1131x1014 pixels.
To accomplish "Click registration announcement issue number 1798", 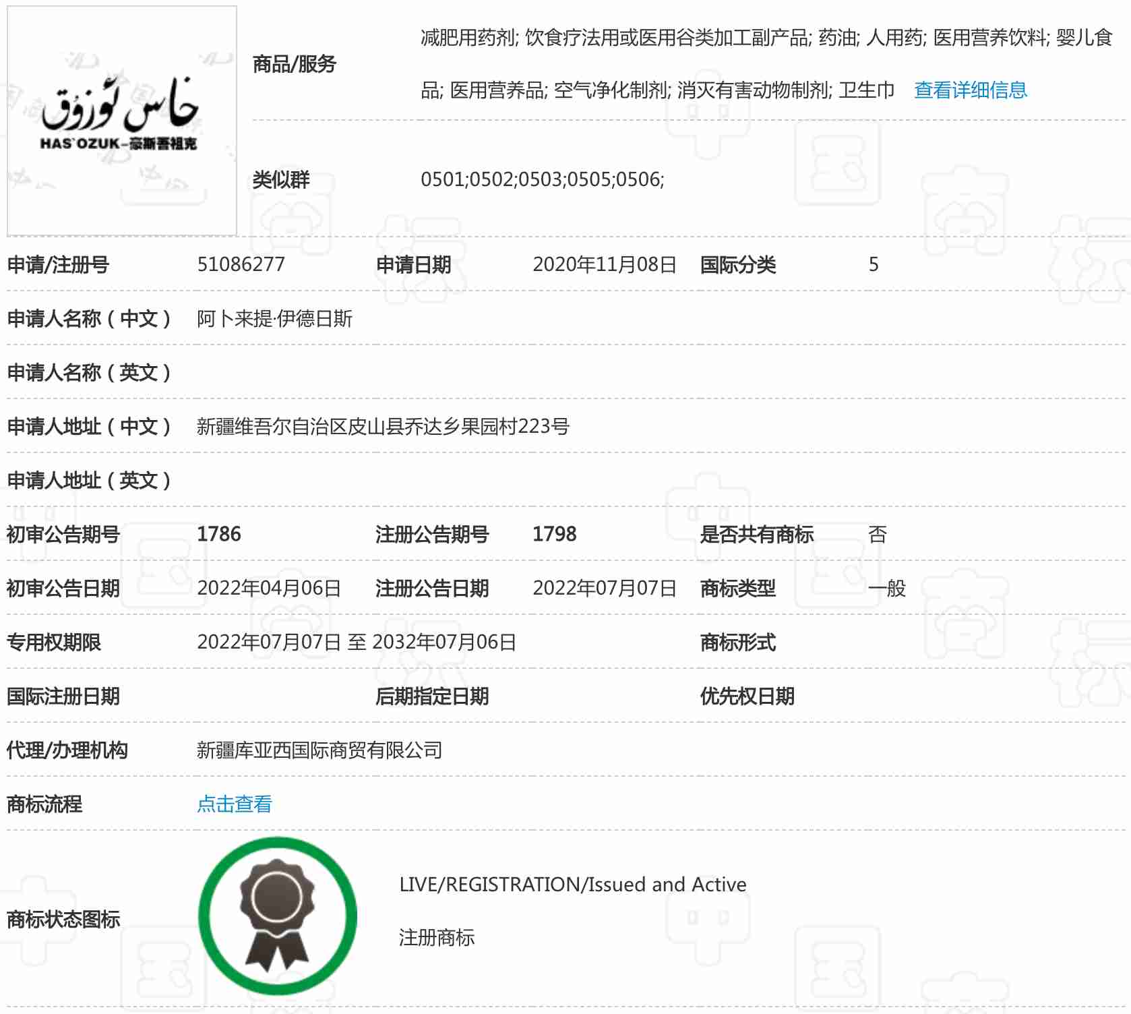I will (554, 534).
